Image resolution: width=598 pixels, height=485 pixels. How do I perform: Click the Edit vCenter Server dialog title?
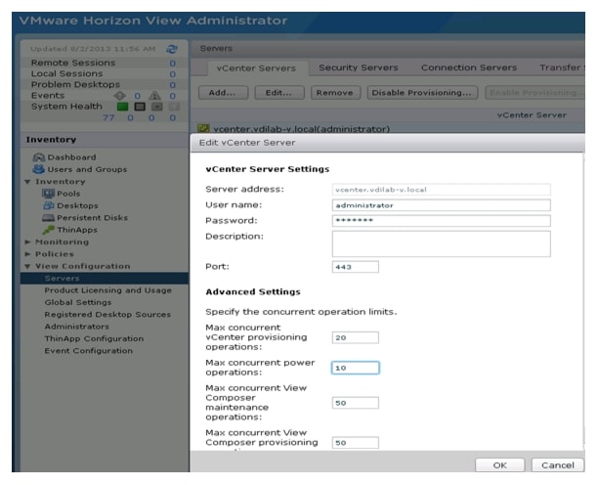[x=247, y=143]
